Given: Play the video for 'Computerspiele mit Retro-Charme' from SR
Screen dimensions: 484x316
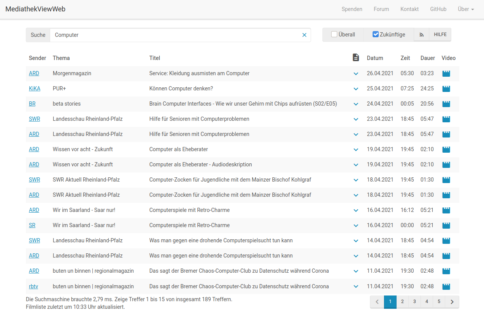Looking at the screenshot, I should [446, 225].
